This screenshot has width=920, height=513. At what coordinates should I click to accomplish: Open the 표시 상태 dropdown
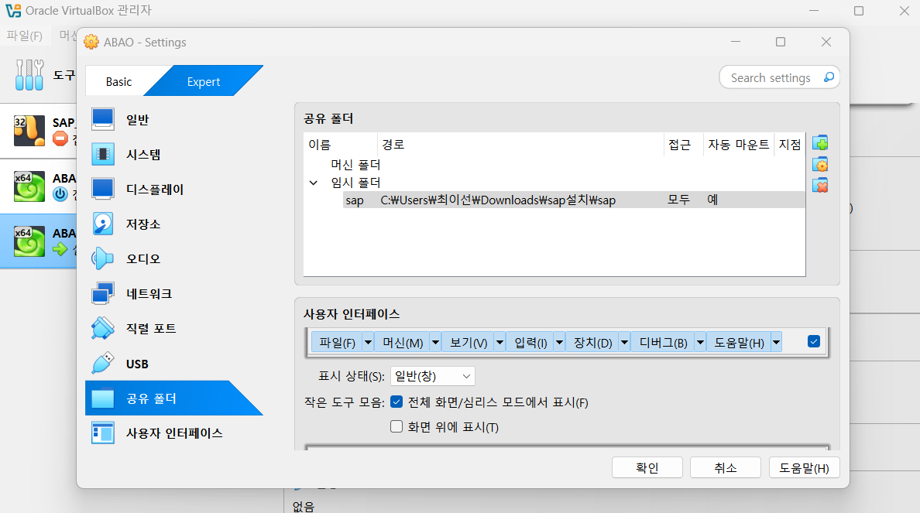pyautogui.click(x=432, y=376)
